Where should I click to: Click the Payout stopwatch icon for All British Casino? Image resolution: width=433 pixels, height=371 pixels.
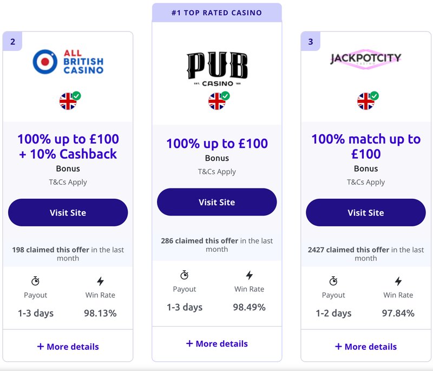coord(36,281)
